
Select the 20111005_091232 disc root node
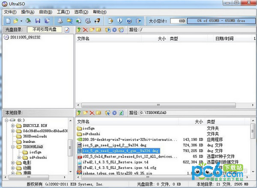click(x=25, y=37)
